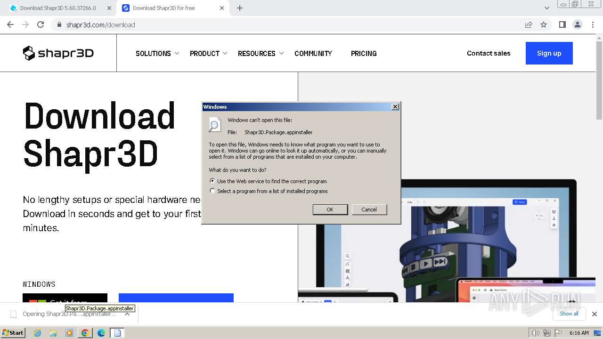
Task: Select 'Use the Web service' radio option
Action: click(x=212, y=181)
